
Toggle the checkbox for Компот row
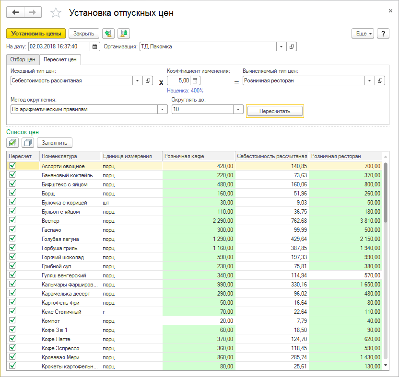[12, 320]
